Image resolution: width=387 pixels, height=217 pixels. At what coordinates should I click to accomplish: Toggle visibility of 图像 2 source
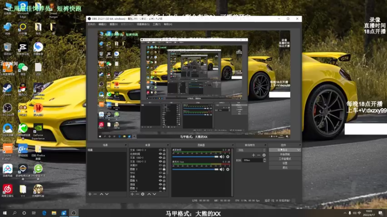coord(161,169)
